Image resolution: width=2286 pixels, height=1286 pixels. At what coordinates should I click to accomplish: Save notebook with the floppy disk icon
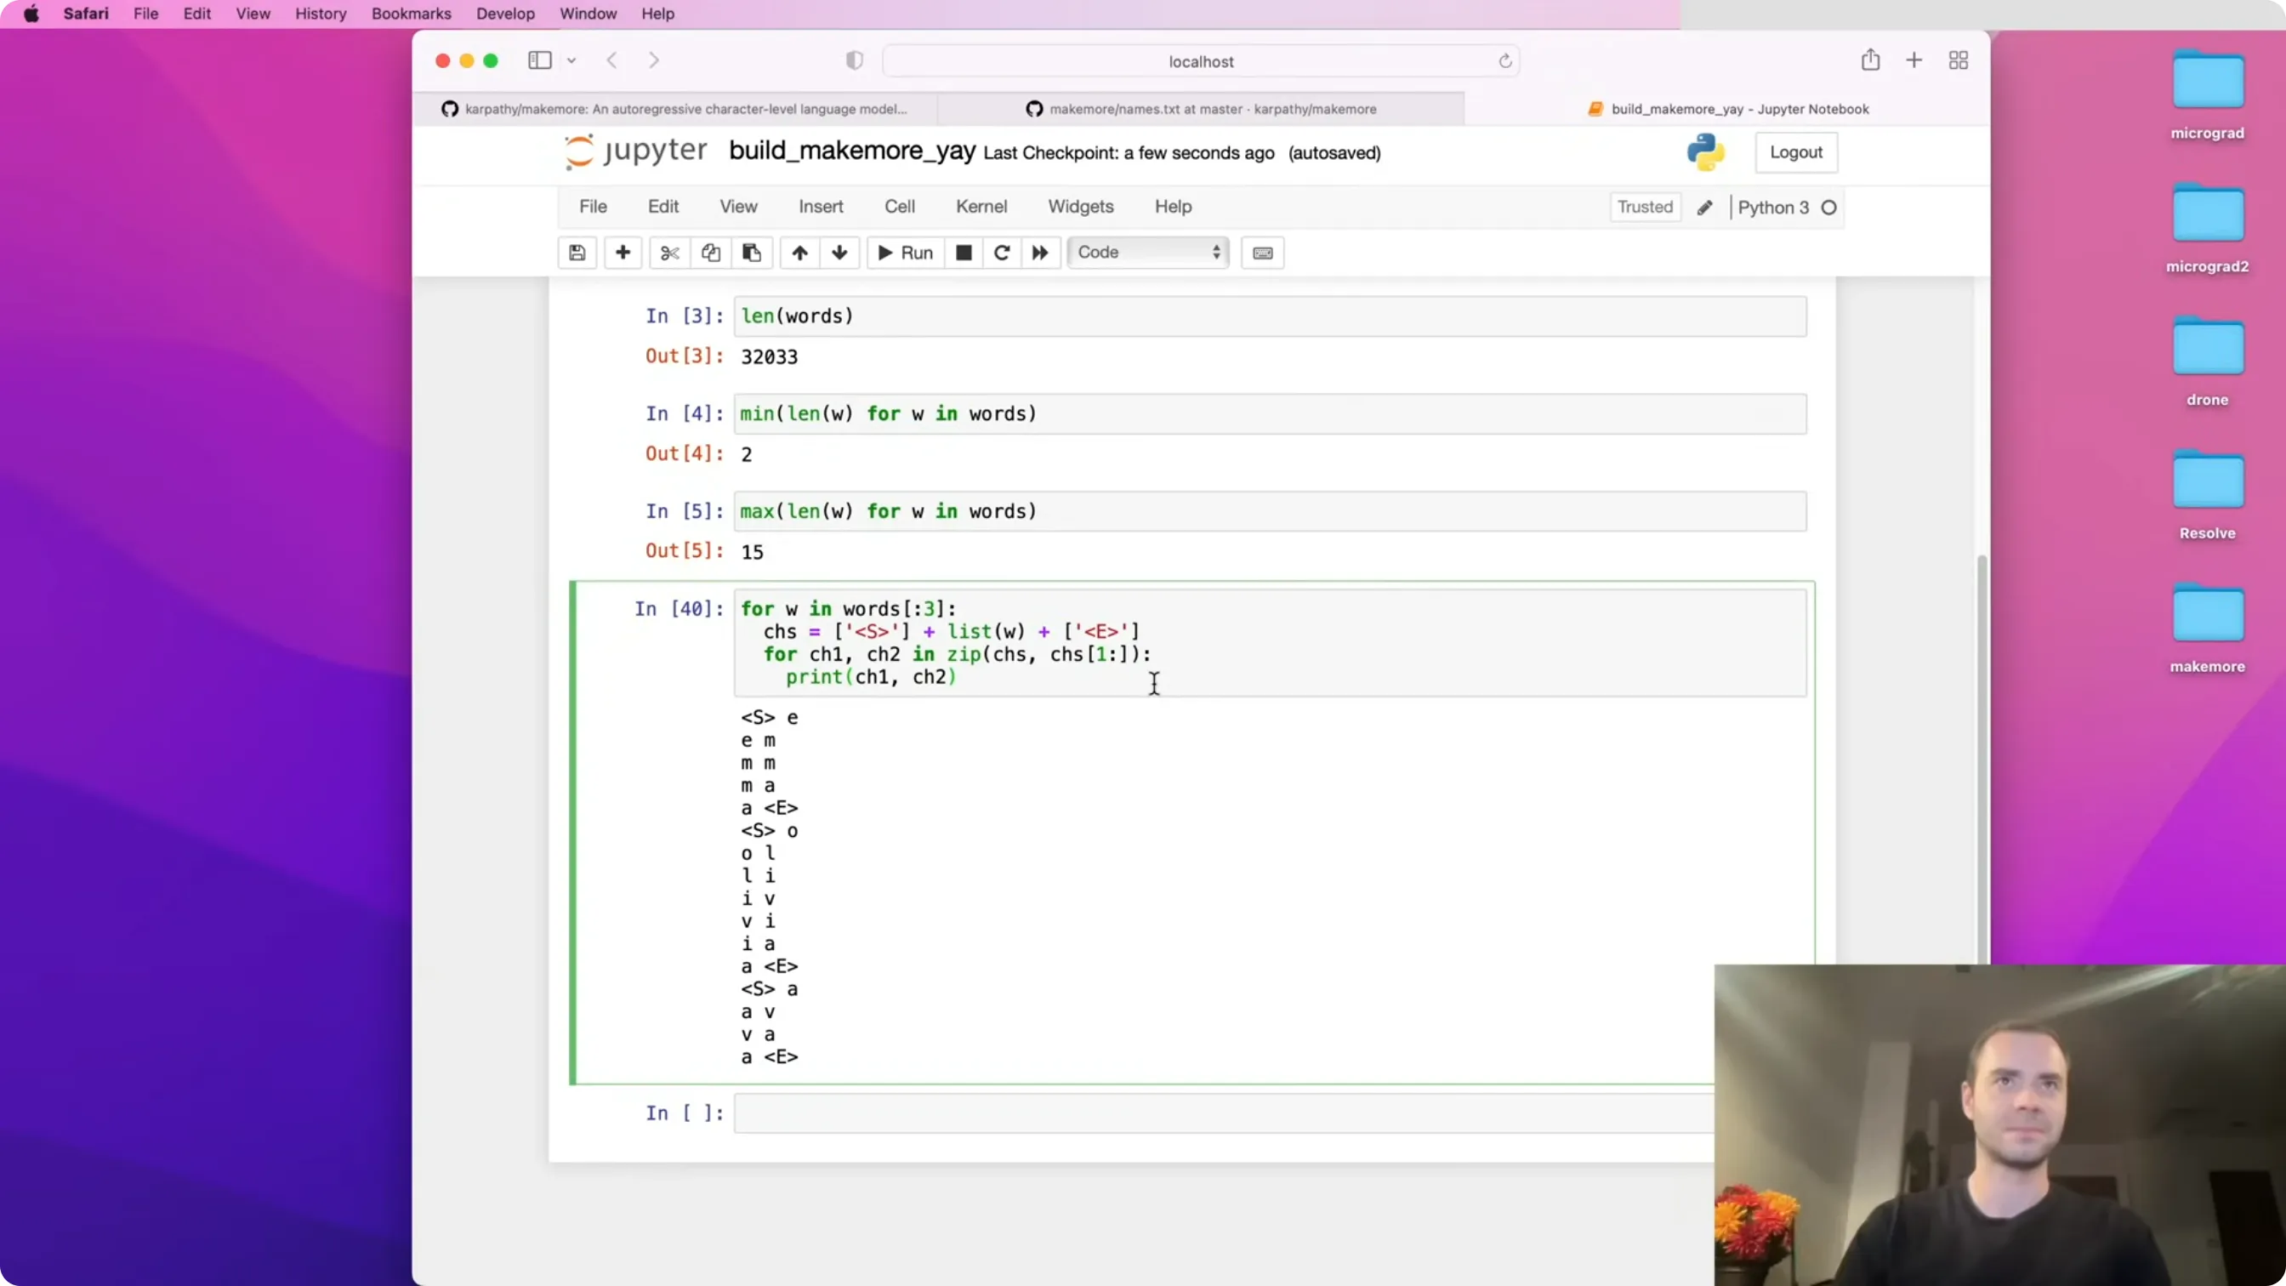577,253
